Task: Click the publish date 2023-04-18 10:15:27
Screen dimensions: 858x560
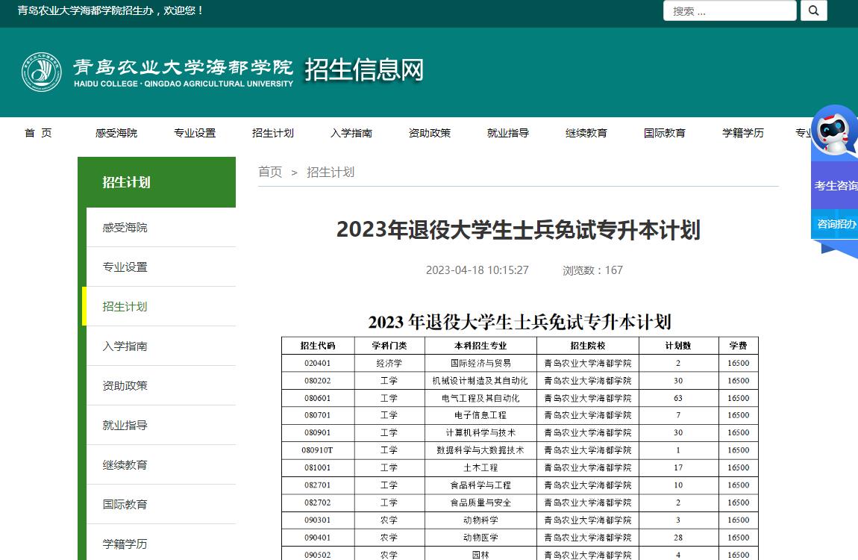Action: coord(477,270)
